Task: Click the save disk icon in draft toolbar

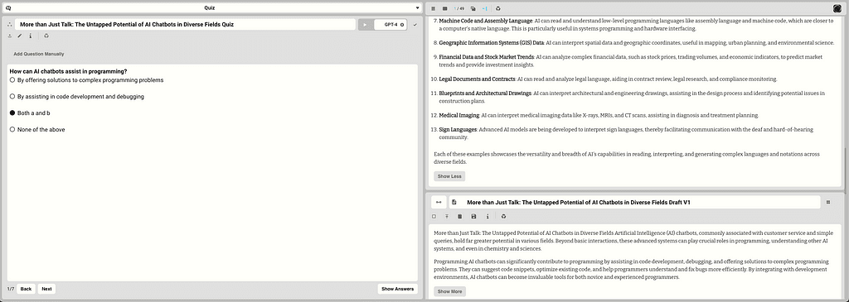Action: tap(473, 217)
